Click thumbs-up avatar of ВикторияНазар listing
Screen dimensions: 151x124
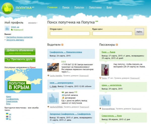pos(105,100)
